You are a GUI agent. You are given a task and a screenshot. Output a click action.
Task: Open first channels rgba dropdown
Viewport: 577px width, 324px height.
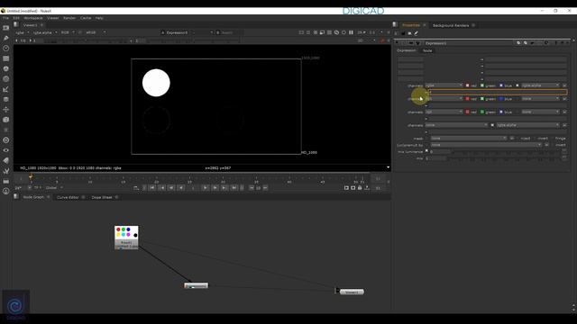pos(444,85)
